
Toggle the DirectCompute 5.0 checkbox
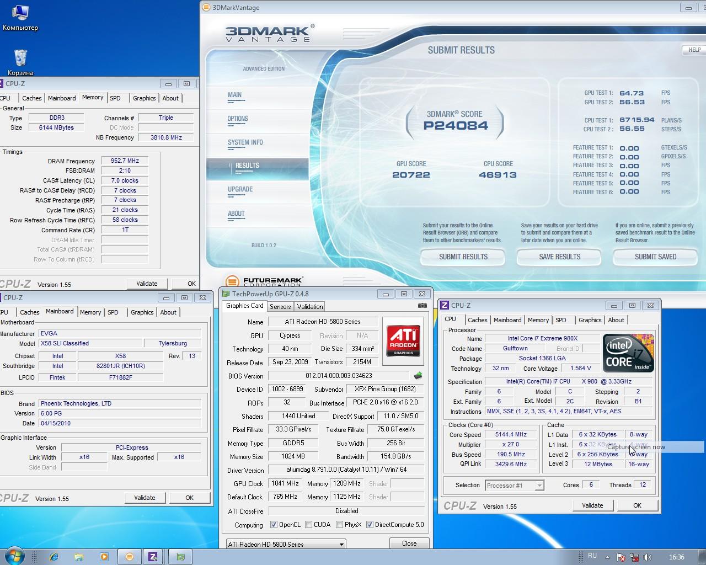(370, 525)
